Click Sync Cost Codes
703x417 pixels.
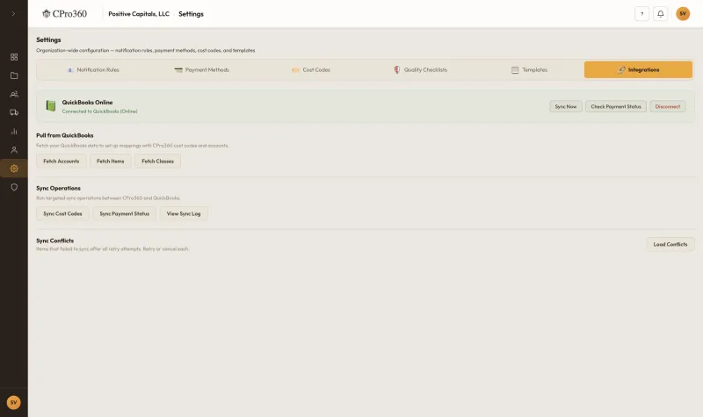62,213
